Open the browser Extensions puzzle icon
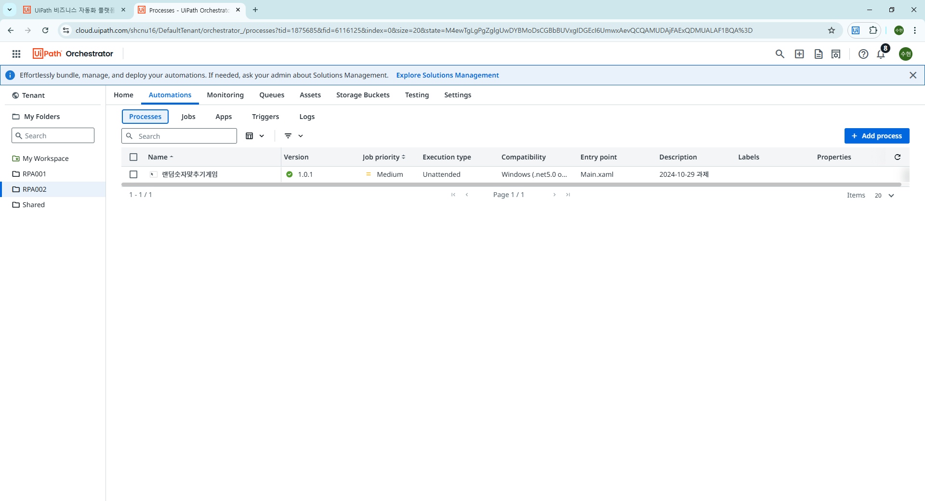The height and width of the screenshot is (501, 925). (873, 30)
